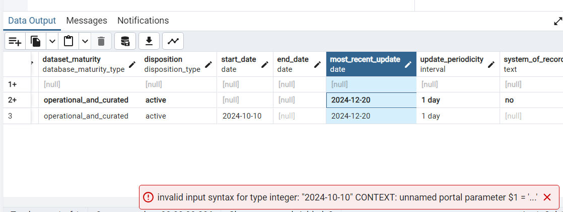The width and height of the screenshot is (563, 212).
Task: Select the Data Output tab
Action: [32, 21]
